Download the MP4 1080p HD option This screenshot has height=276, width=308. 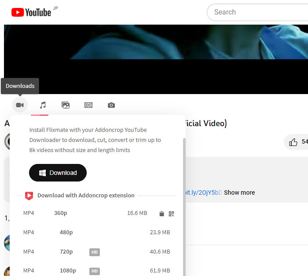pos(96,271)
